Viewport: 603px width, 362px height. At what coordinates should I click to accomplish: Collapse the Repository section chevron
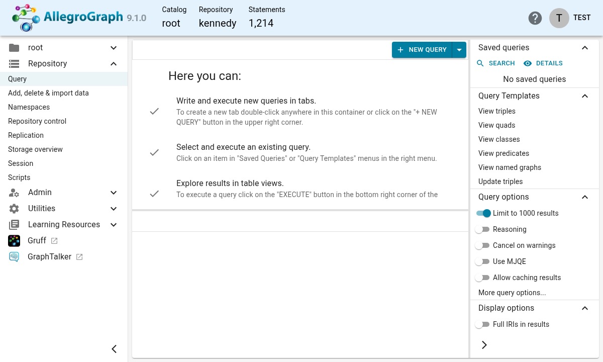coord(114,64)
